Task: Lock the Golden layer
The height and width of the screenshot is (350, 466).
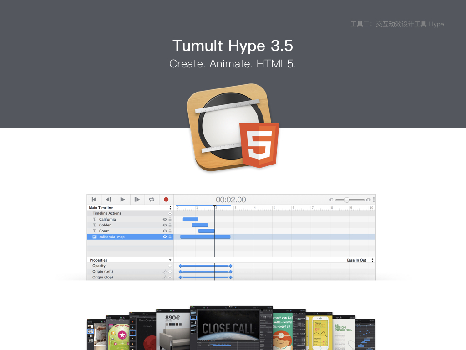Action: pyautogui.click(x=170, y=225)
